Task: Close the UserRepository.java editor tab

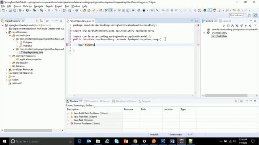Action: [93, 21]
